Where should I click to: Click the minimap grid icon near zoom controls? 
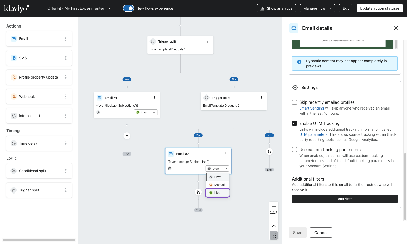pyautogui.click(x=274, y=235)
